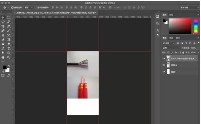Select the middle layer thumbnail in Layers panel
The height and width of the screenshot is (124, 201).
point(168,65)
